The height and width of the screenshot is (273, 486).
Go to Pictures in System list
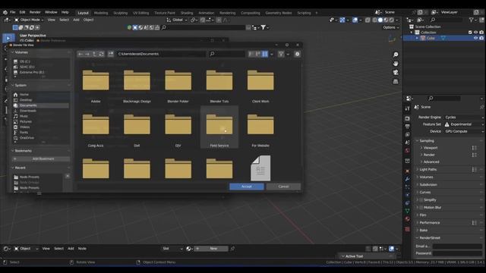[x=26, y=121]
